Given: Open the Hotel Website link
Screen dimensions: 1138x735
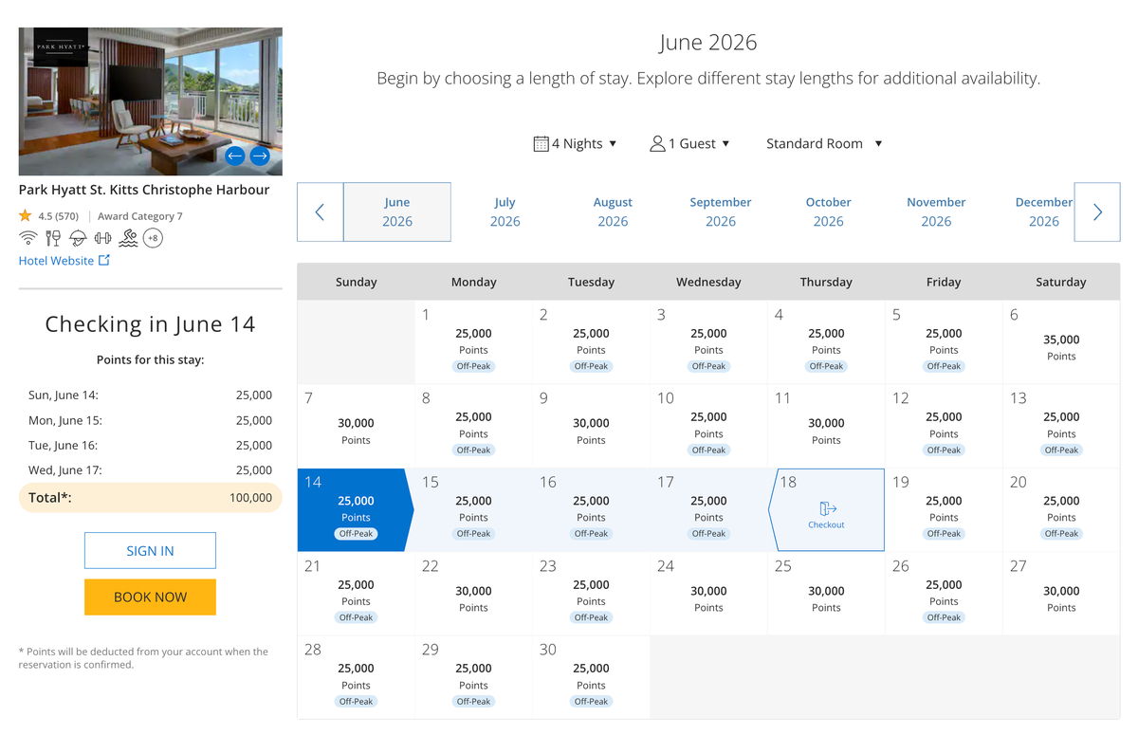Looking at the screenshot, I should click(x=57, y=260).
